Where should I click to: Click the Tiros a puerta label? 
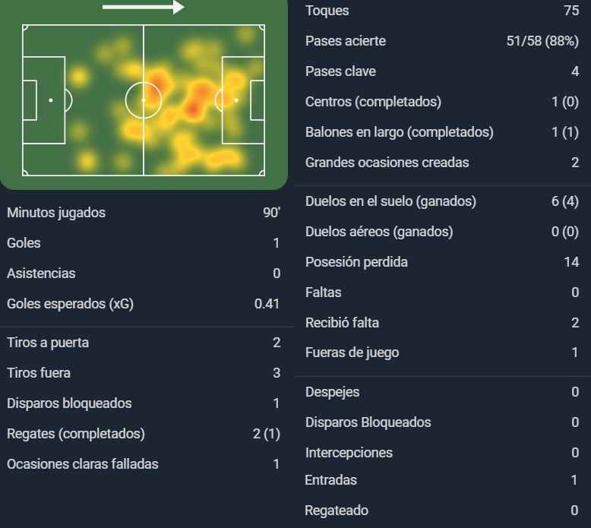(48, 343)
